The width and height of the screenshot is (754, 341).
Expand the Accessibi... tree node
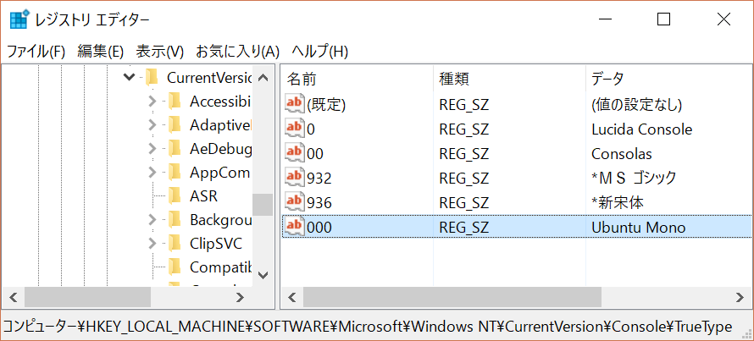pyautogui.click(x=152, y=102)
